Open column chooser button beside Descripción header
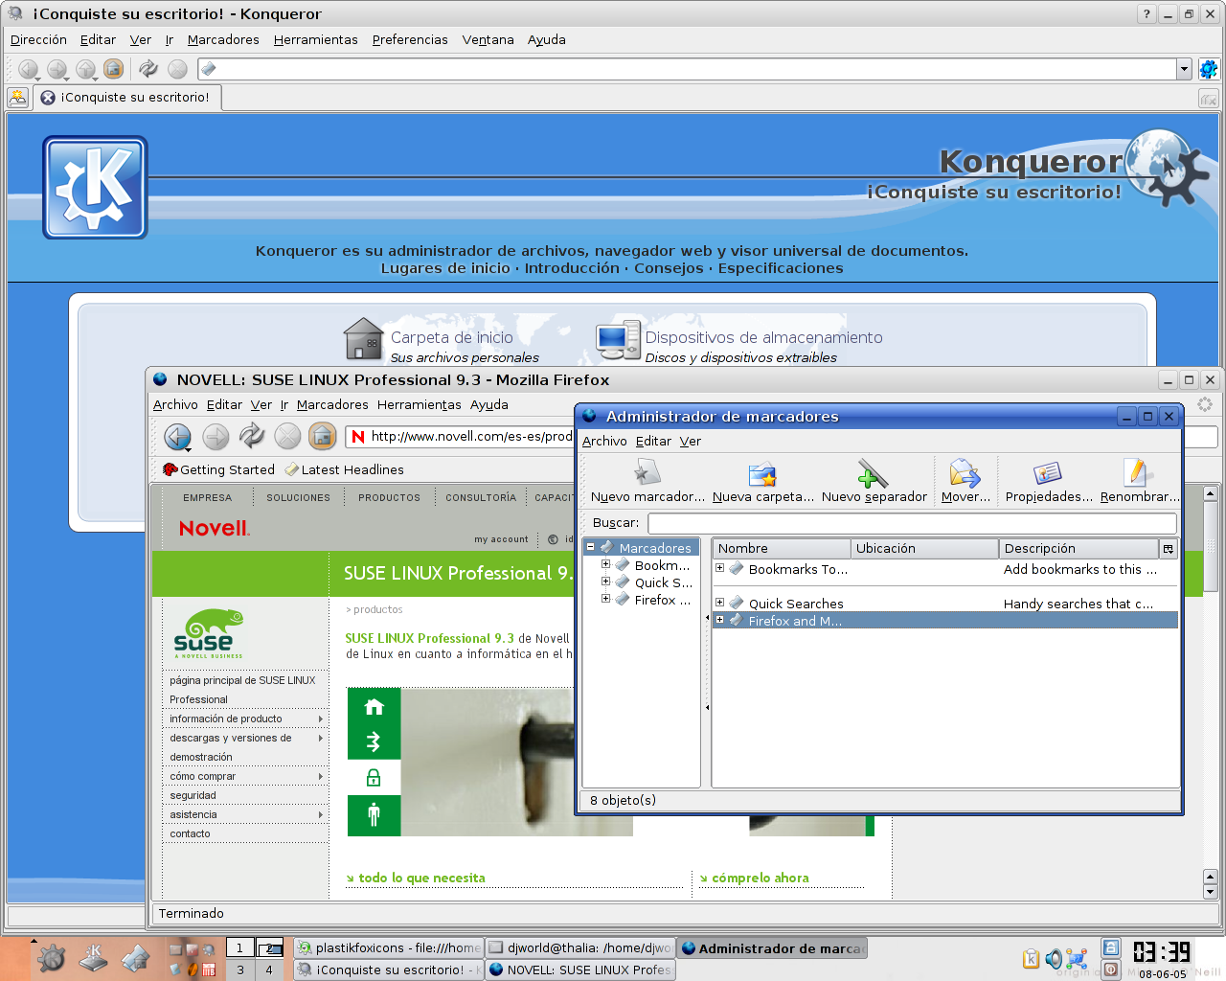1226x981 pixels. pyautogui.click(x=1169, y=548)
